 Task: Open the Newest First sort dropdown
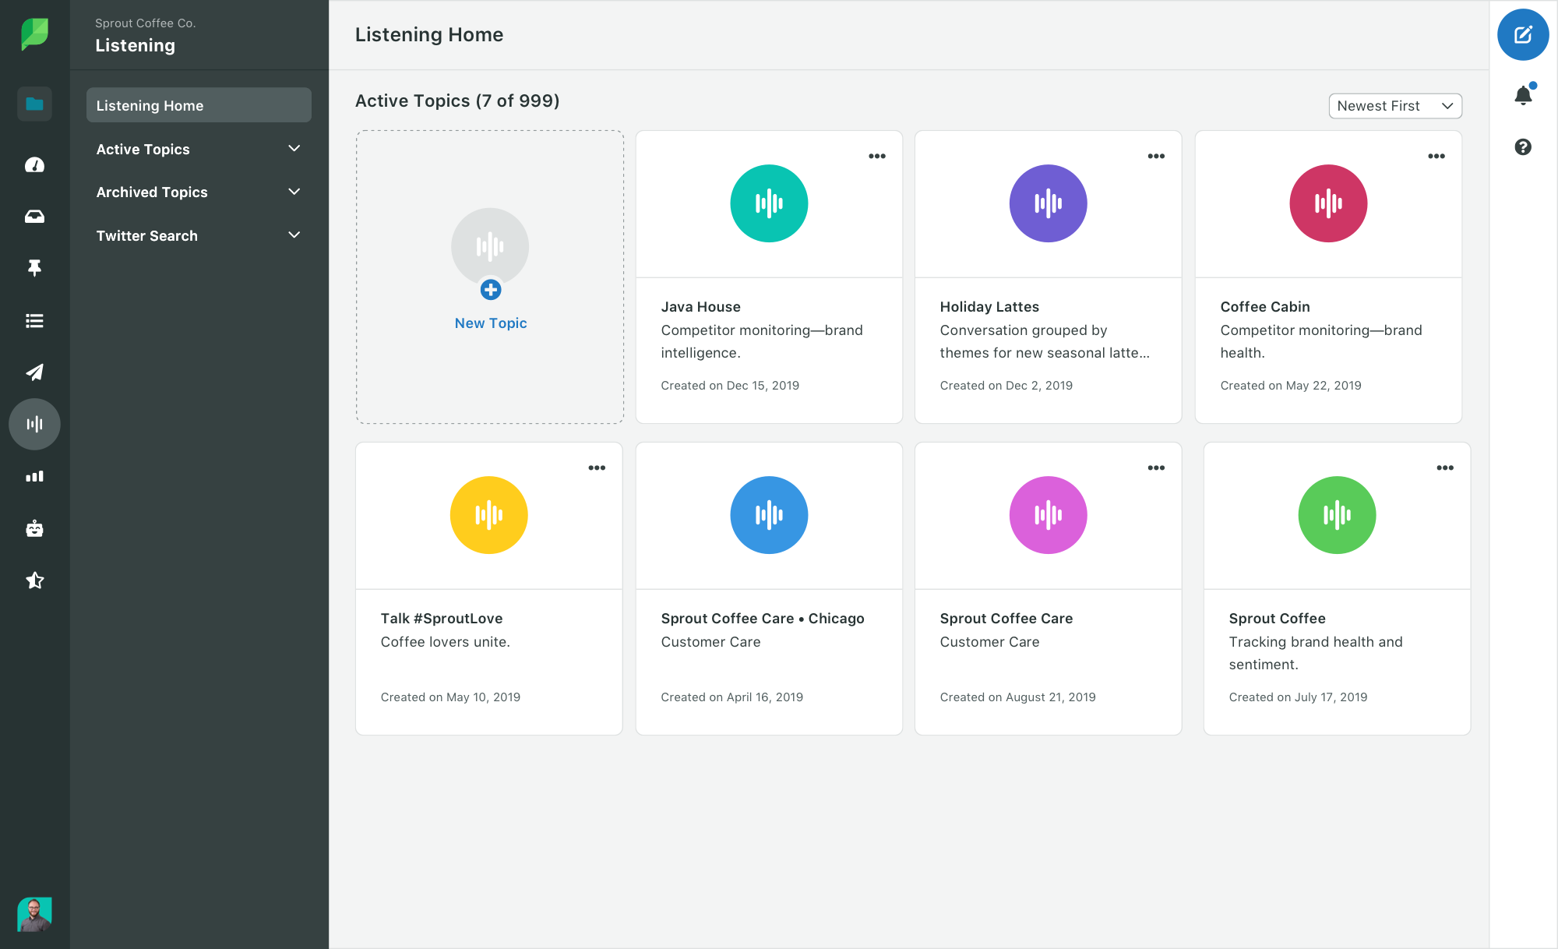coord(1394,106)
